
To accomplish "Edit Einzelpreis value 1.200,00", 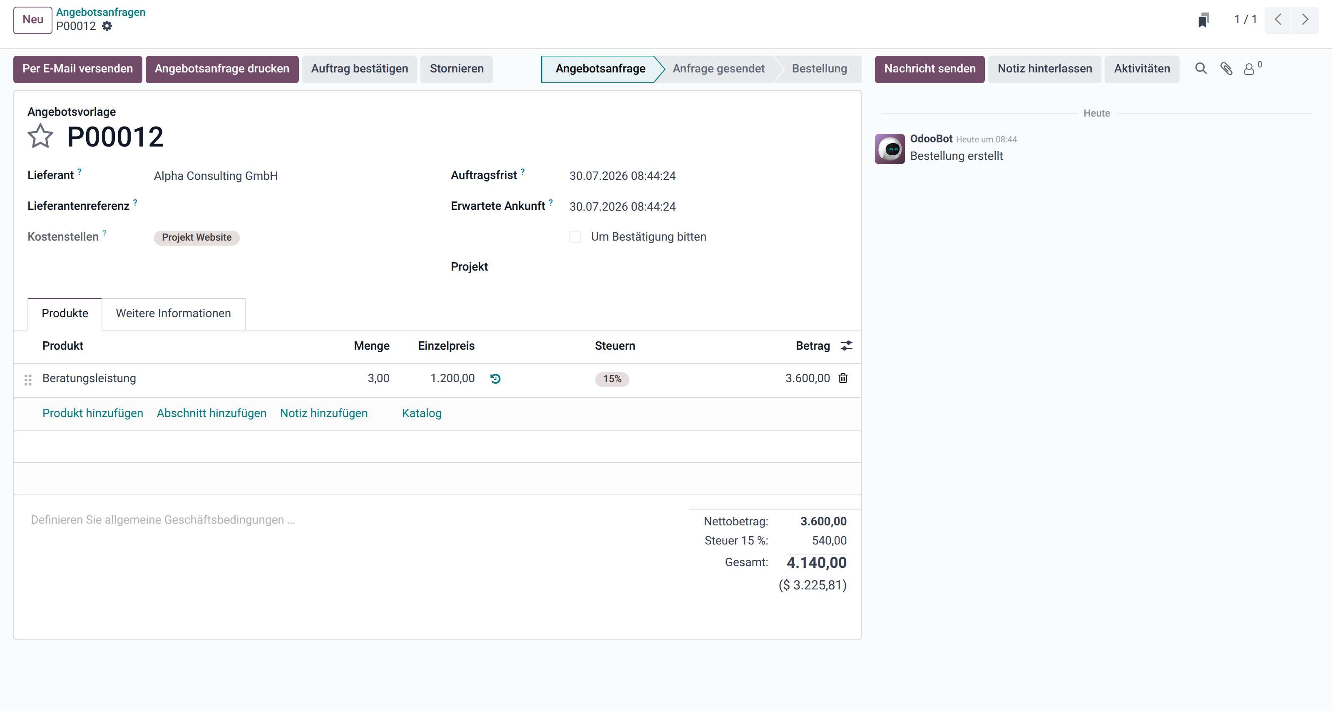I will [452, 378].
